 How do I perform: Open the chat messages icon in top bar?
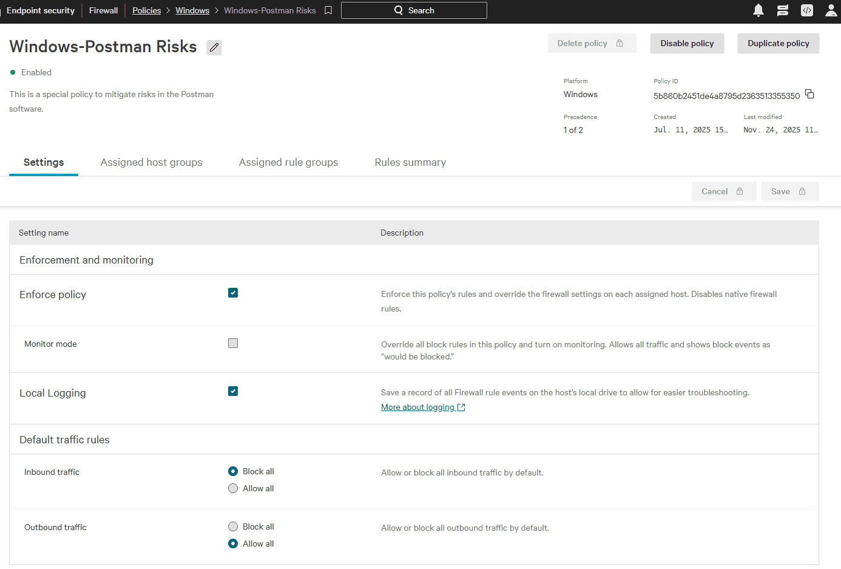782,10
